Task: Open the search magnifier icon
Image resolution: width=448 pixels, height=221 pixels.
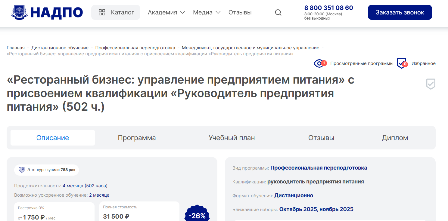Action: click(278, 12)
